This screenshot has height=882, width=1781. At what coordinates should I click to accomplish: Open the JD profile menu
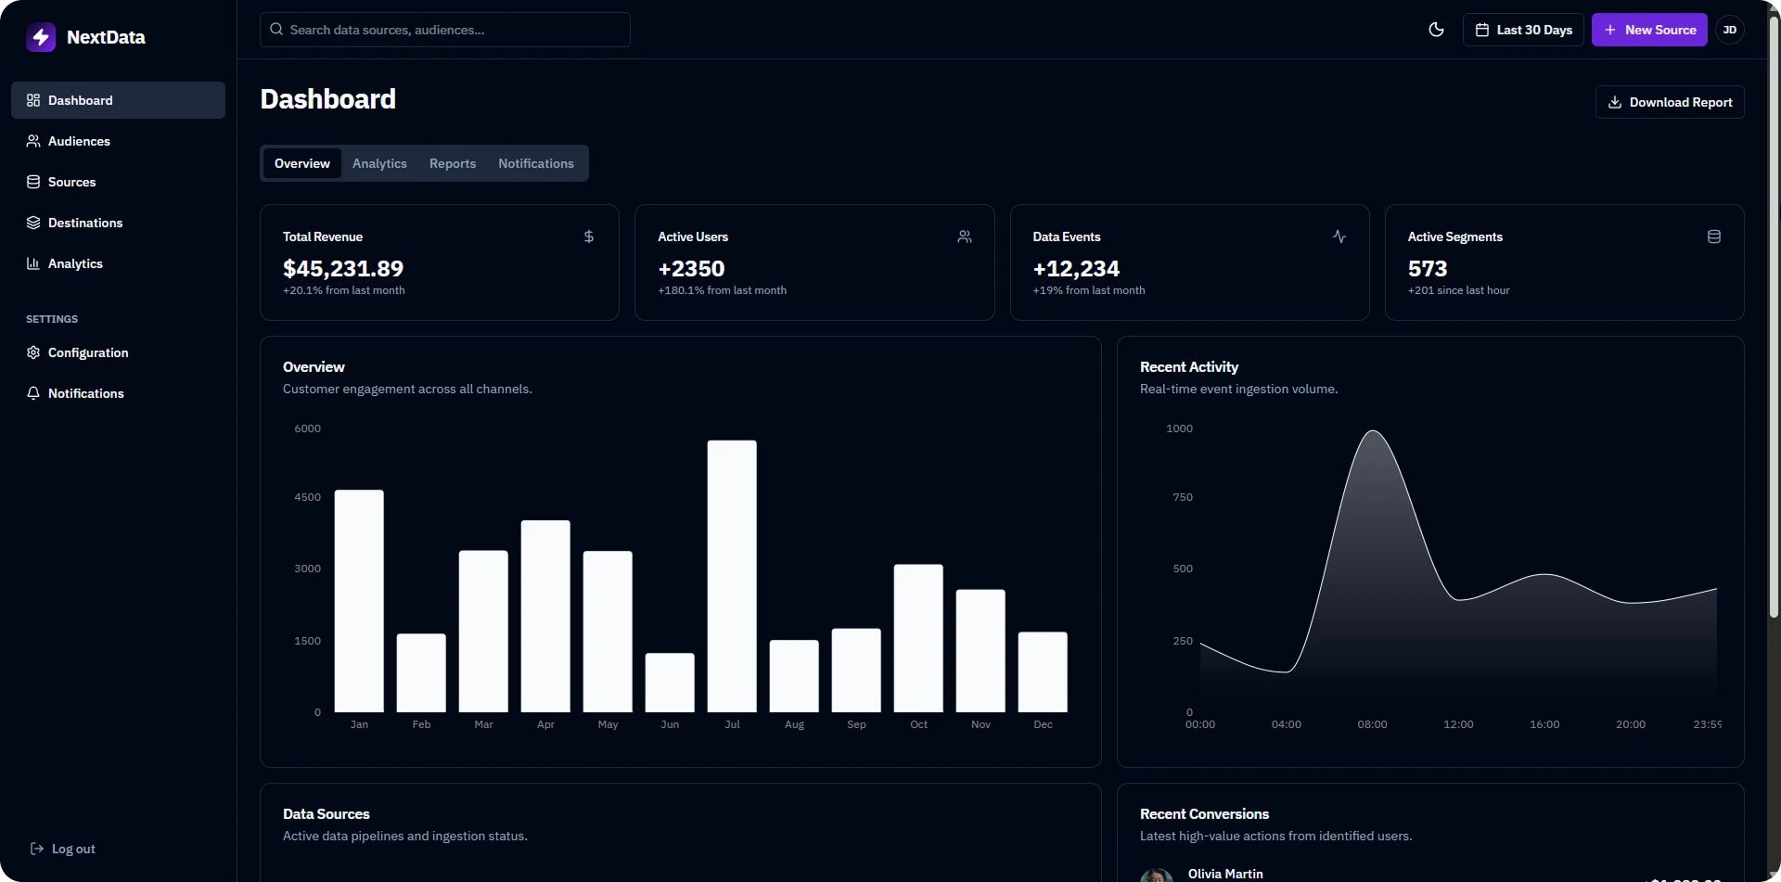1731,30
